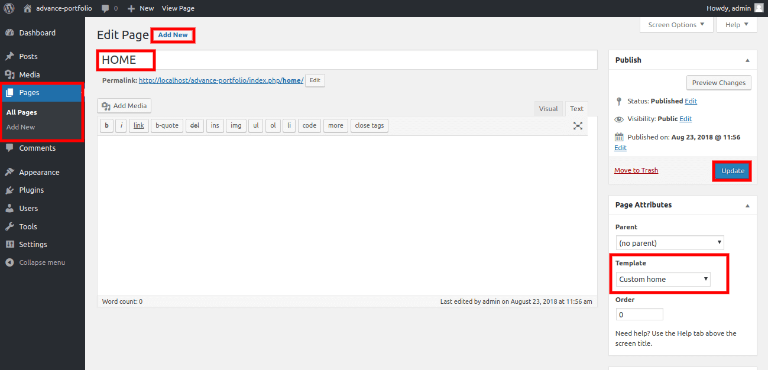The height and width of the screenshot is (370, 768).
Task: Click the close tags button
Action: coord(370,125)
